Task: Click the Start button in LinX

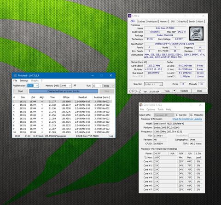Action: point(21,91)
